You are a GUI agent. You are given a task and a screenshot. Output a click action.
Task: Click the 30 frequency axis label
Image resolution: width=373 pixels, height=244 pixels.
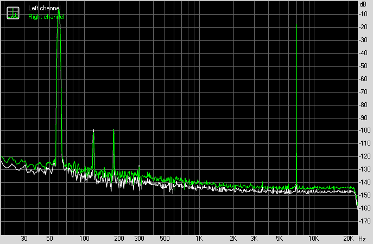click(x=24, y=239)
